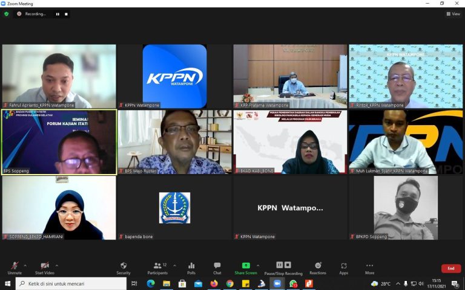This screenshot has height=290, width=465.
Task: Open the system tray volume control
Action: (x=421, y=284)
